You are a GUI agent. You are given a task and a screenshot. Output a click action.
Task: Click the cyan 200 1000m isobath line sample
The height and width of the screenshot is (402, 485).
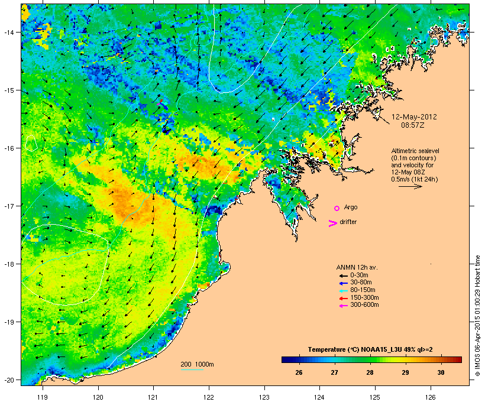pos(192,369)
